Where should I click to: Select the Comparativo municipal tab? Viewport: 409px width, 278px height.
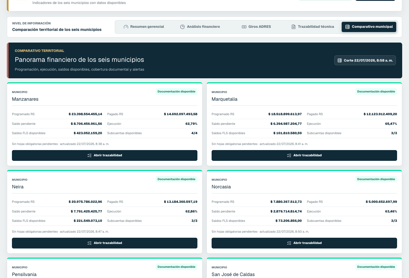click(x=369, y=27)
